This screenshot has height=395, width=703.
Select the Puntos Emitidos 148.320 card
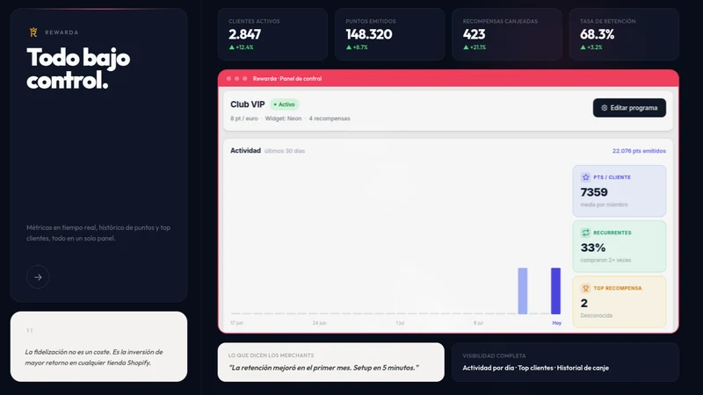click(389, 34)
